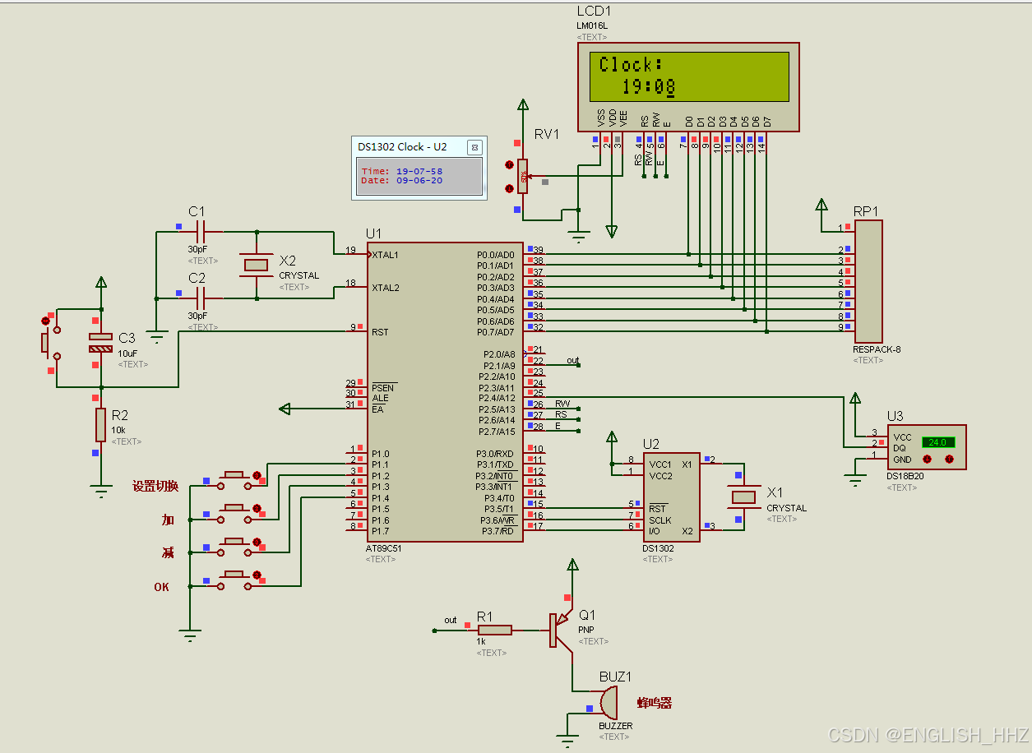
Task: Click the 1k value under R1
Action: point(482,641)
